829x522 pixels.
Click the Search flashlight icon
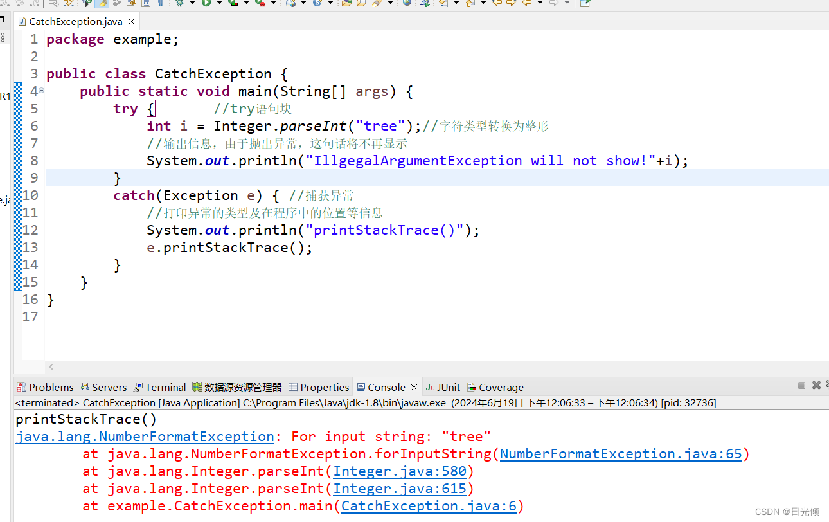coord(376,3)
